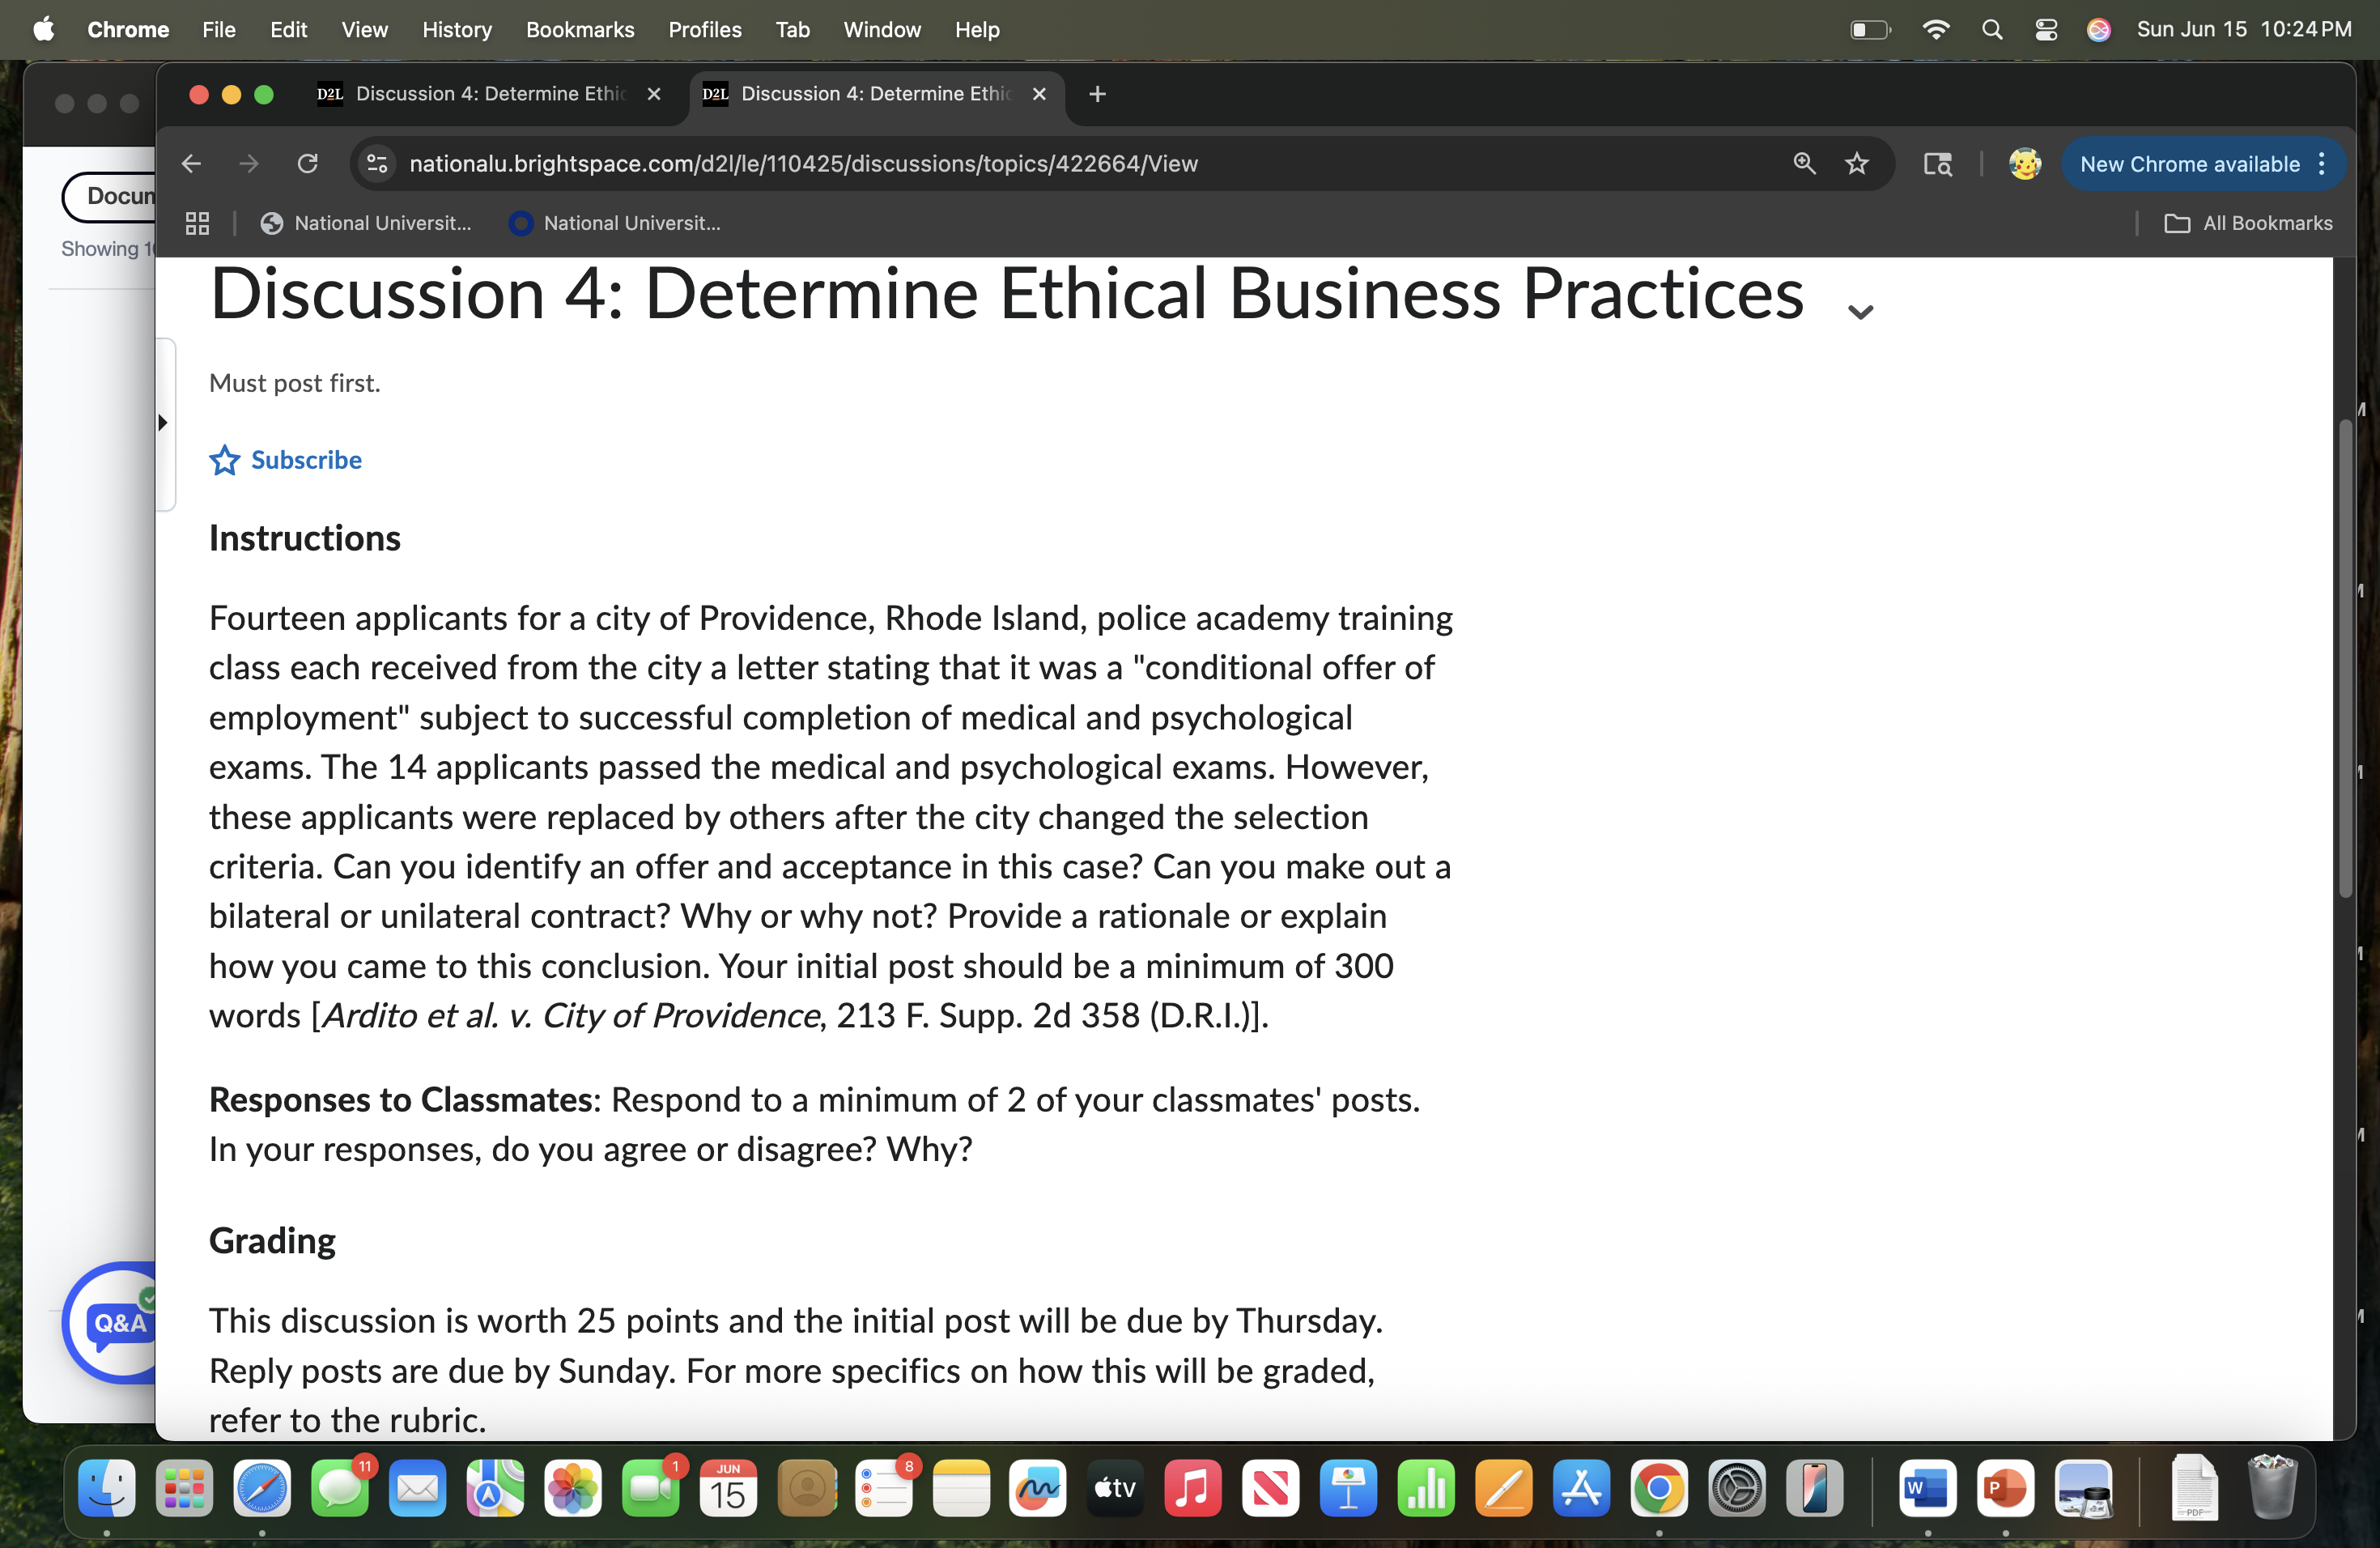Open a new browser tab
This screenshot has height=1548, width=2380.
(x=1097, y=94)
